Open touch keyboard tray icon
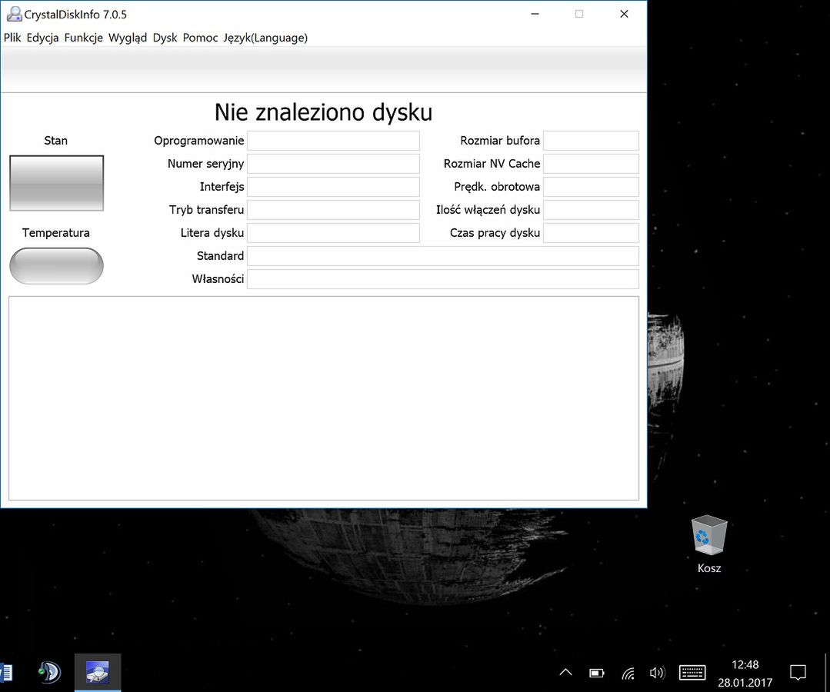830x692 pixels. pyautogui.click(x=692, y=673)
